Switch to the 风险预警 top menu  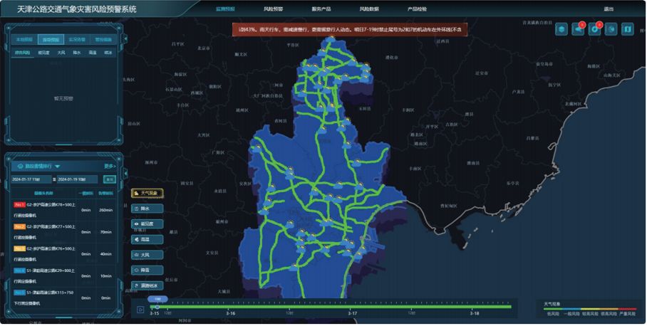click(273, 9)
